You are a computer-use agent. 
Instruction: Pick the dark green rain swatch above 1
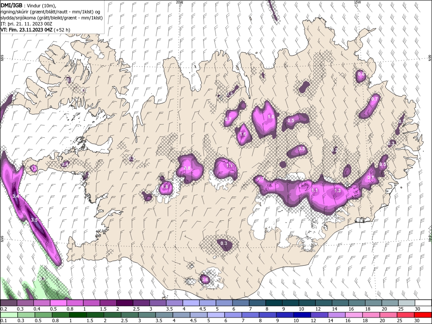(x=78, y=315)
